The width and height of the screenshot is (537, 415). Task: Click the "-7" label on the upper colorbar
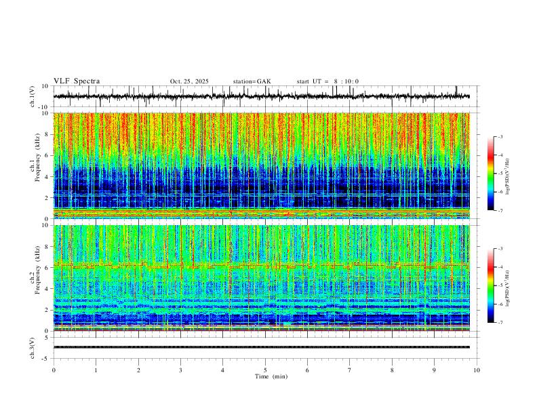pyautogui.click(x=500, y=211)
